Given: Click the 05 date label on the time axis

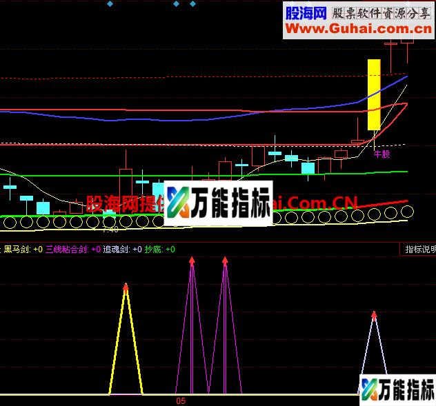Looking at the screenshot, I should coord(181,400).
